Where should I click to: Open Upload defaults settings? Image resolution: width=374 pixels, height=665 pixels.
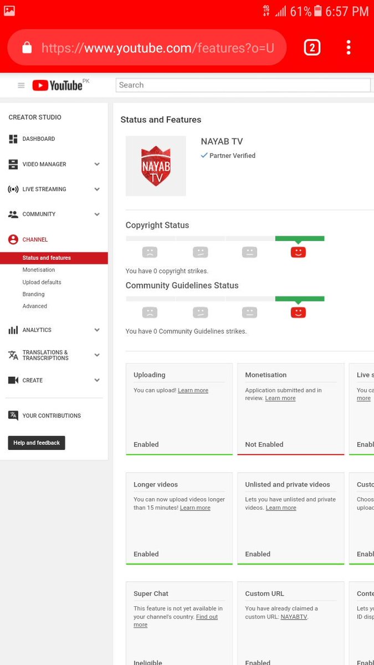42,282
